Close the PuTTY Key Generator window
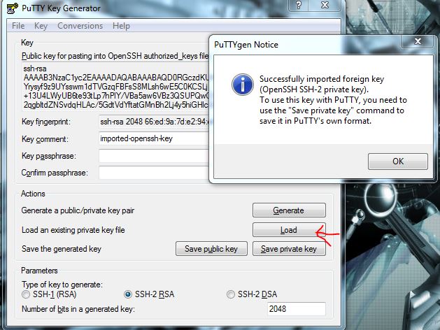440x330 pixels. (x=325, y=5)
